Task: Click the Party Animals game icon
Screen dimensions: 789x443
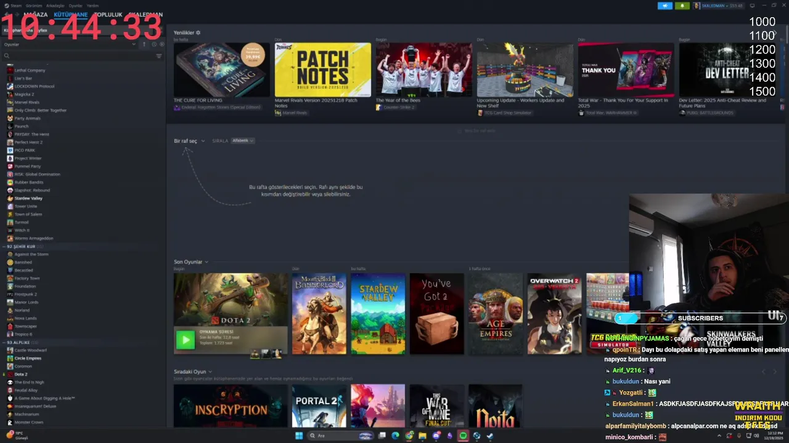Action: [10, 118]
